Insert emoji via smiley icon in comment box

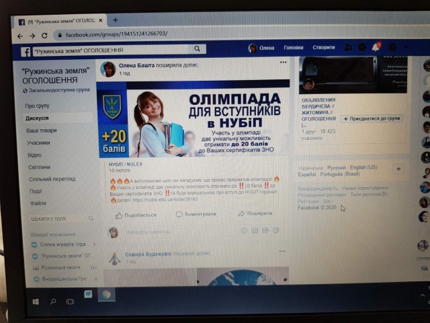[x=244, y=231]
